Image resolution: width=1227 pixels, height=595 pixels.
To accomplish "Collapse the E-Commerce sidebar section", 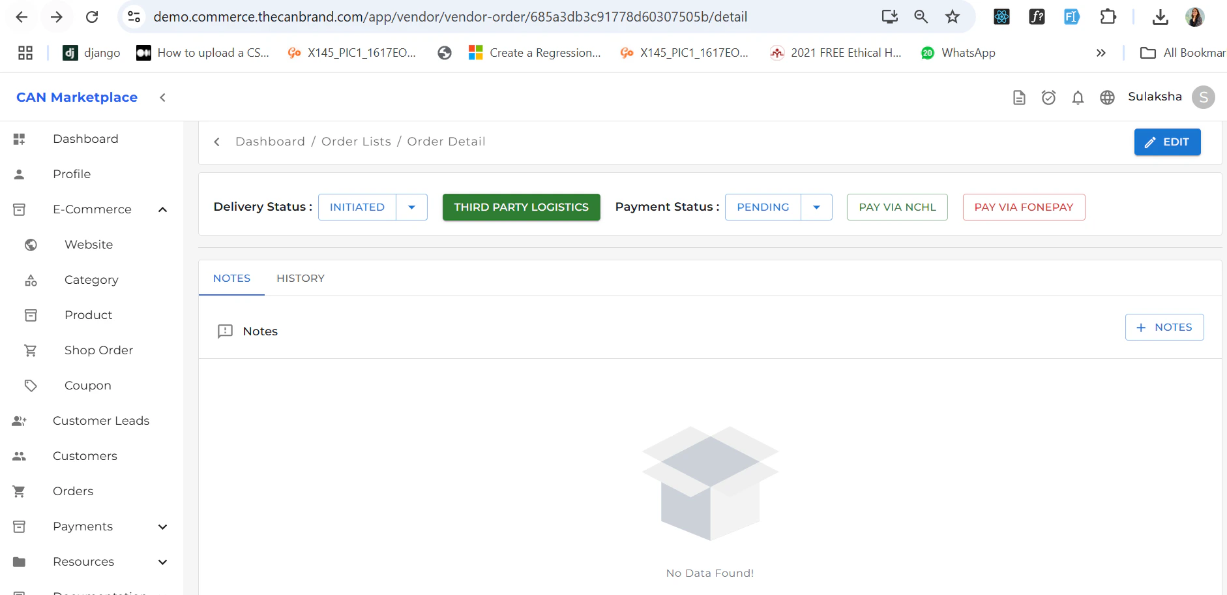I will 162,209.
